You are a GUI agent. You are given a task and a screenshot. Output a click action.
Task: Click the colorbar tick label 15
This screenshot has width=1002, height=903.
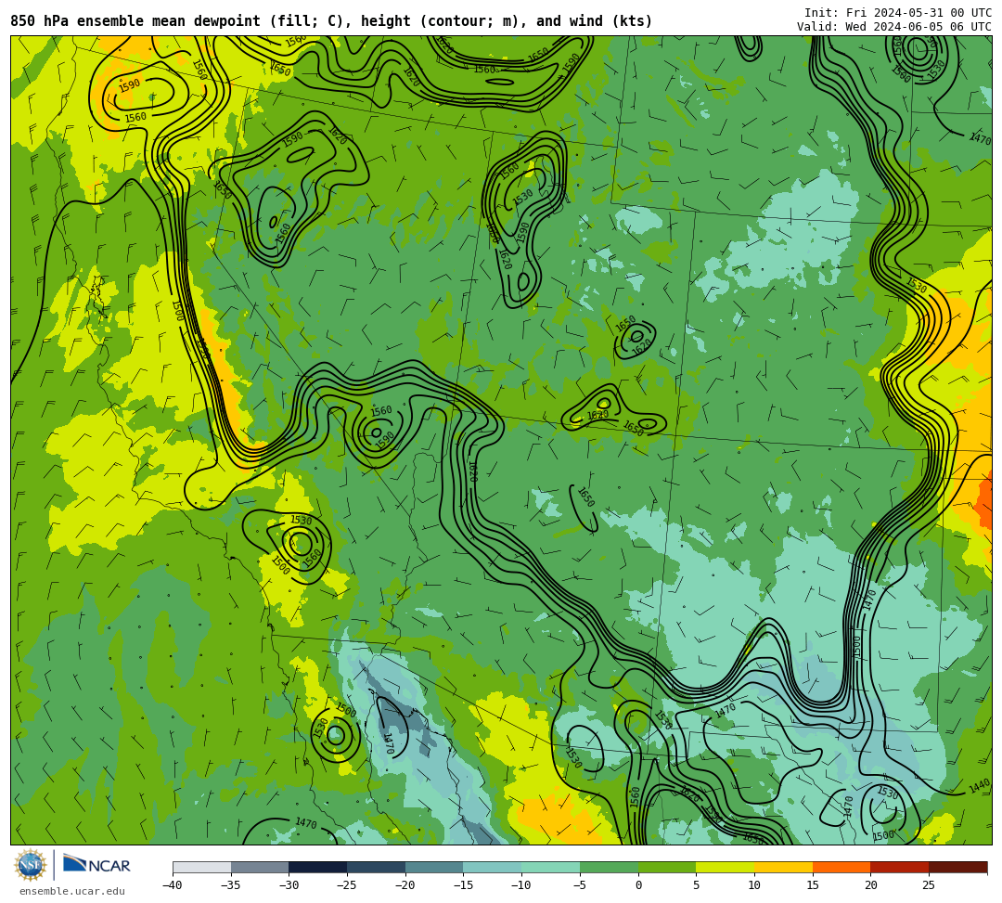tap(813, 885)
